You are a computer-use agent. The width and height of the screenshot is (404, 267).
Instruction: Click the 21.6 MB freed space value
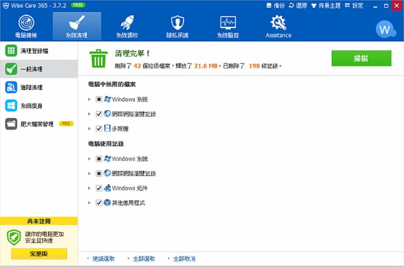pos(206,66)
